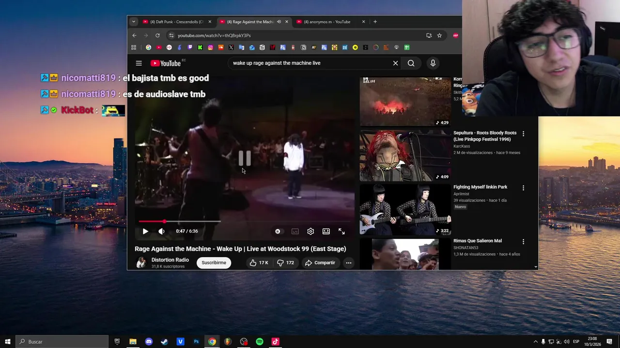Open the Google bookmark
Viewport: 620px width, 348px height.
tap(148, 47)
